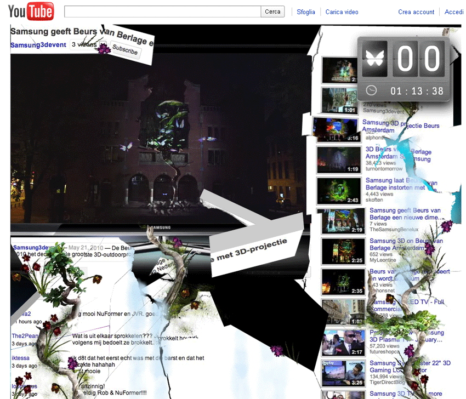Open the 3:16 video thumbnail

click(x=337, y=129)
